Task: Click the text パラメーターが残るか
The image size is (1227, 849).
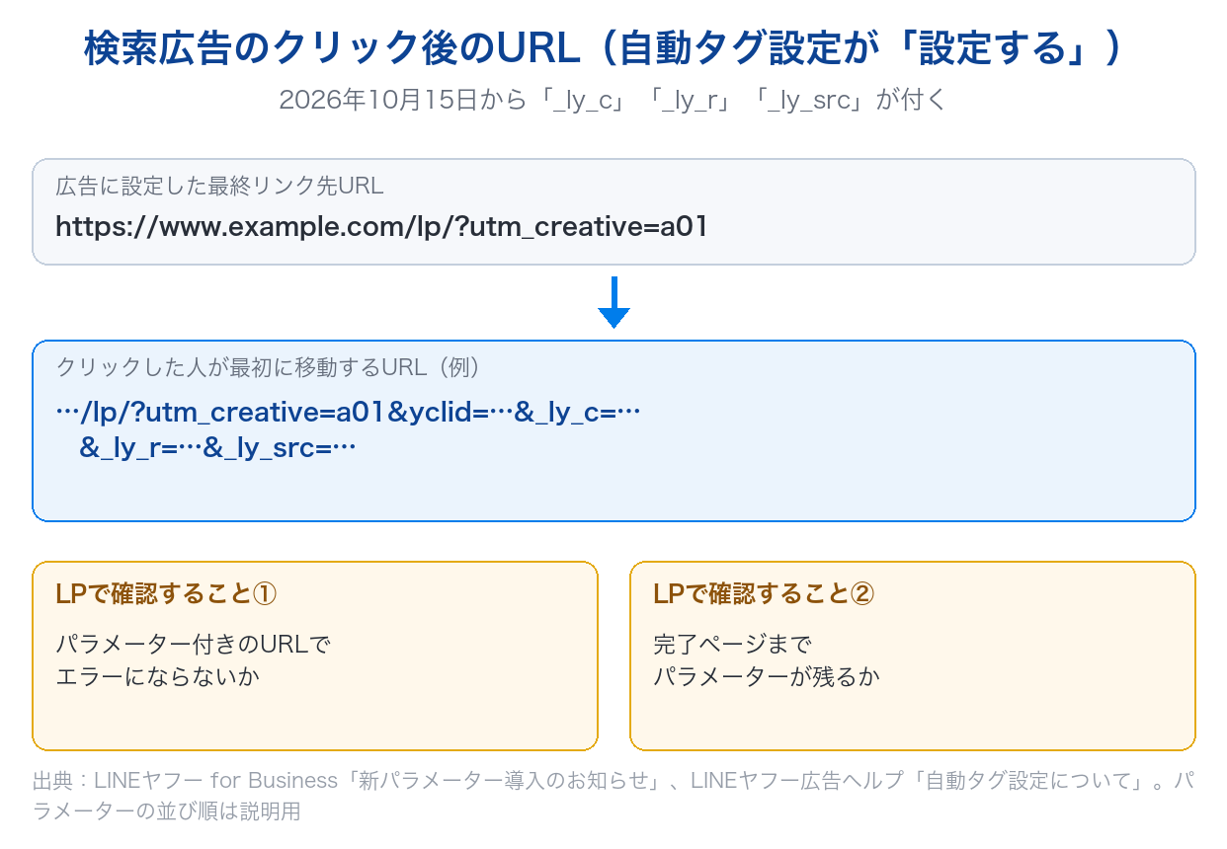Action: click(767, 677)
